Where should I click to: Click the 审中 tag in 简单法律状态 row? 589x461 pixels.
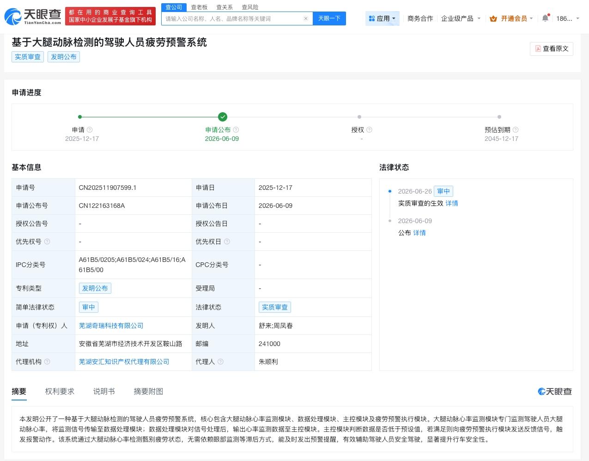click(88, 307)
